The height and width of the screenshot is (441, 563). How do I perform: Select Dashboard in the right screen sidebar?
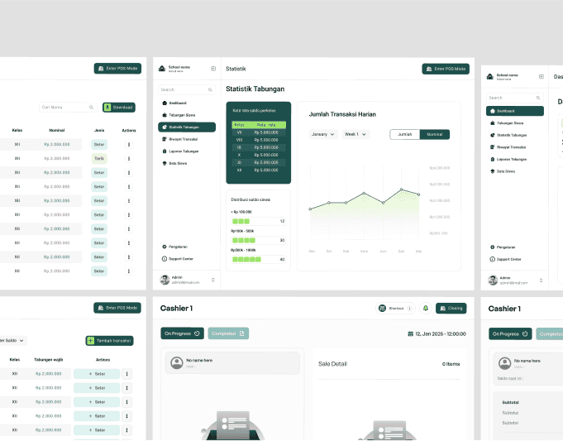click(x=515, y=111)
